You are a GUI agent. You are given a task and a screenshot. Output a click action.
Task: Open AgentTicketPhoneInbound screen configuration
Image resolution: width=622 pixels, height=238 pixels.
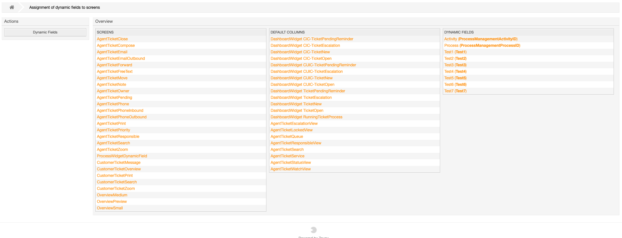pyautogui.click(x=120, y=111)
